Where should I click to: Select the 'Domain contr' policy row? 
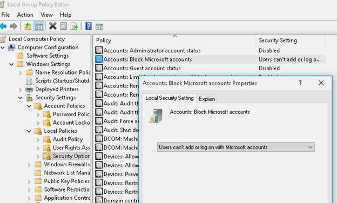pos(117,200)
